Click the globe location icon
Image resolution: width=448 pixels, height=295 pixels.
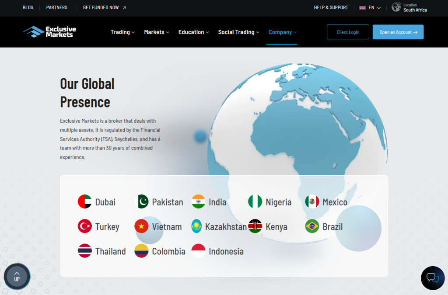396,7
